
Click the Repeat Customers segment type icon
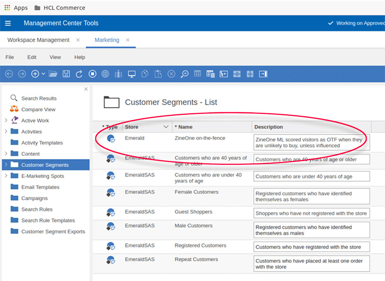tap(111, 260)
